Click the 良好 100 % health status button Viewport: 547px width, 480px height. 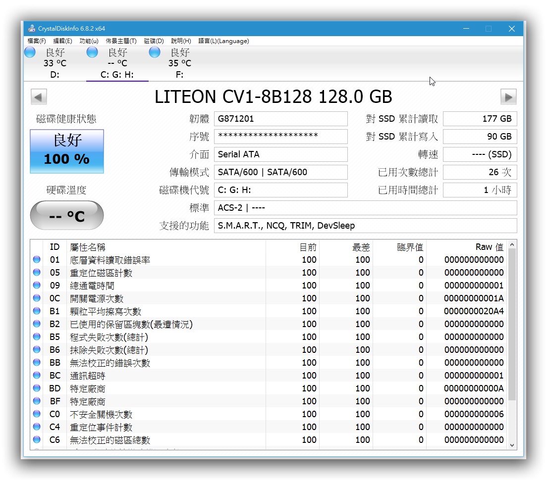(66, 151)
